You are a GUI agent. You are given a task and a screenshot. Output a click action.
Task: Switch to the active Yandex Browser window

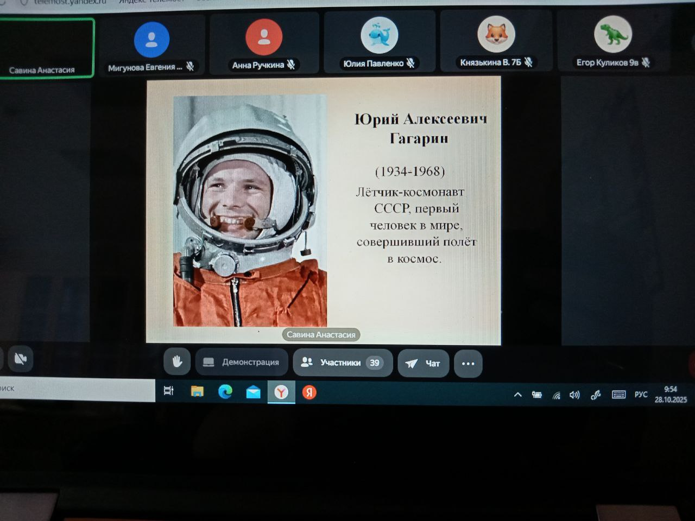281,392
